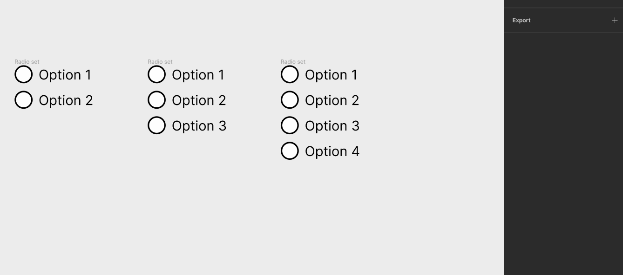This screenshot has width=623, height=275.
Task: Select Option 4 in the third radio set
Action: click(x=290, y=151)
